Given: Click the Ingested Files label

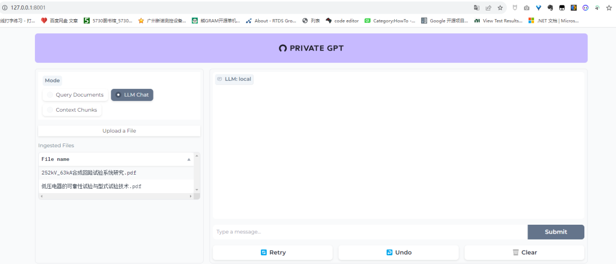Looking at the screenshot, I should tap(56, 146).
